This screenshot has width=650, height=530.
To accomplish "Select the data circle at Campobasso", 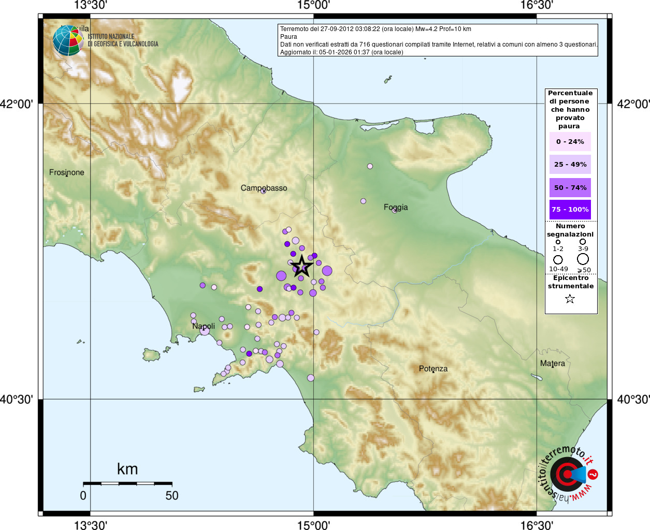I will [x=263, y=190].
